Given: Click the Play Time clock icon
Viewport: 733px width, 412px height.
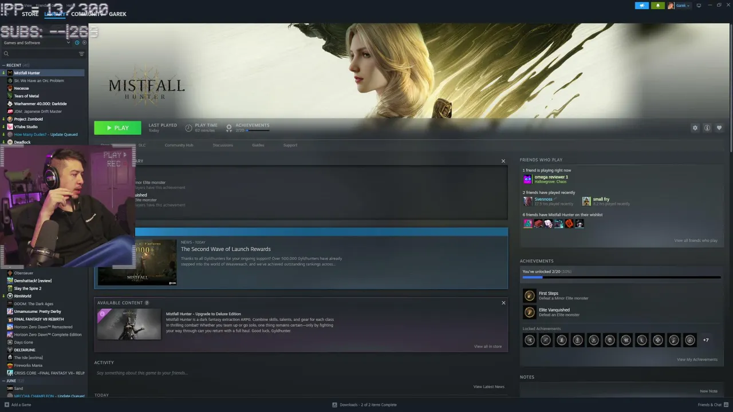Looking at the screenshot, I should [188, 128].
